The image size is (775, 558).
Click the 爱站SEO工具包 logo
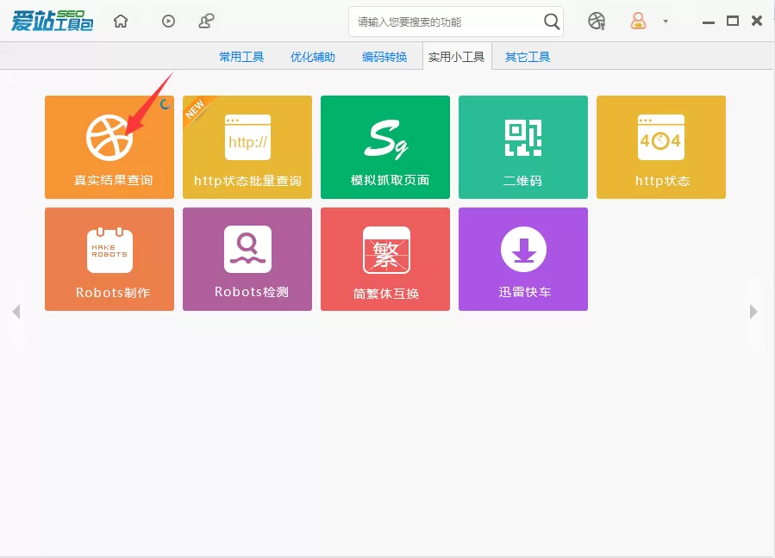[x=52, y=21]
